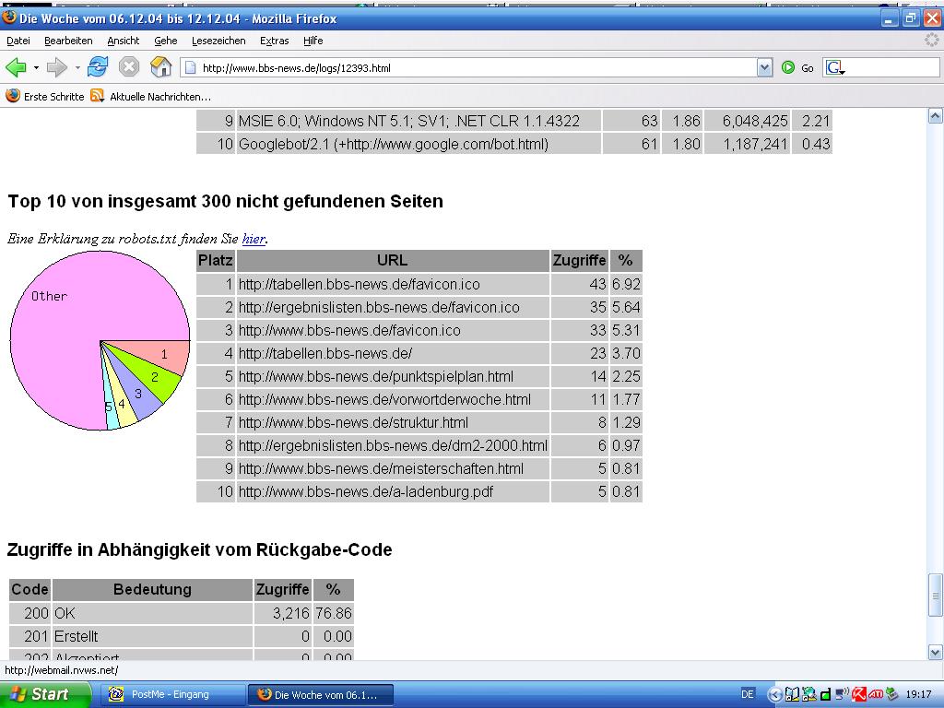Click the Aktuelle Nachrichten RSS feed icon
The image size is (944, 708).
pos(97,96)
